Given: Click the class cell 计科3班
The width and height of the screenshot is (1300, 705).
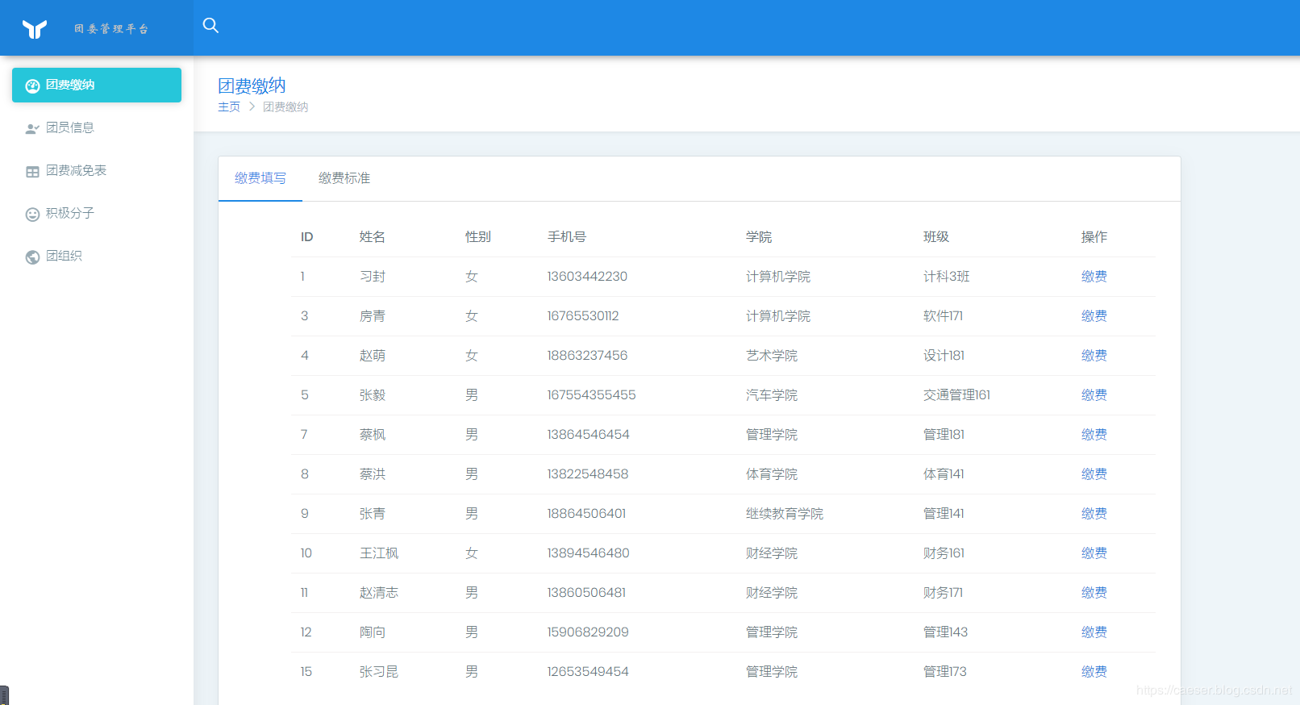Looking at the screenshot, I should pos(947,277).
